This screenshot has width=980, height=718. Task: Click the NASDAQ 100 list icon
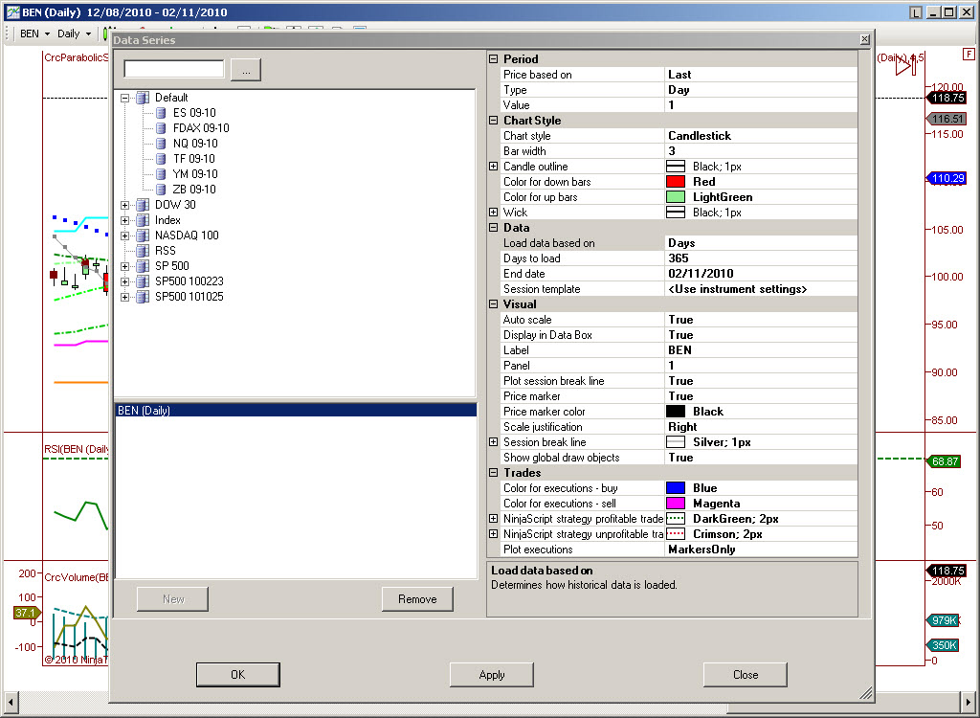[143, 236]
